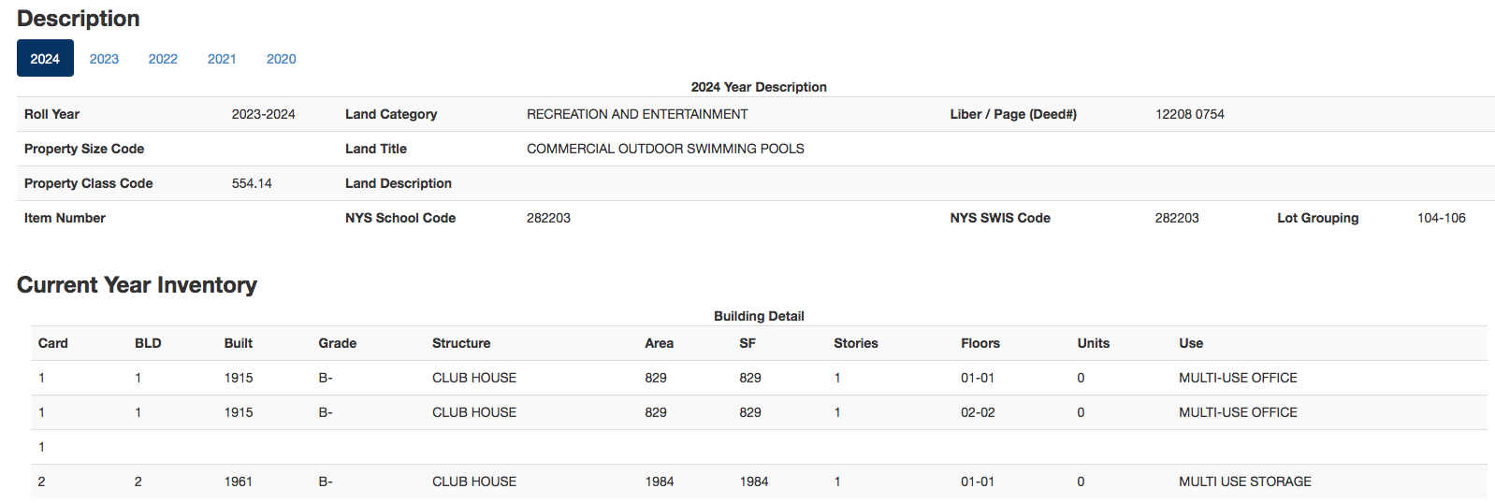1495x503 pixels.
Task: Select the 2024 year tab
Action: [45, 59]
